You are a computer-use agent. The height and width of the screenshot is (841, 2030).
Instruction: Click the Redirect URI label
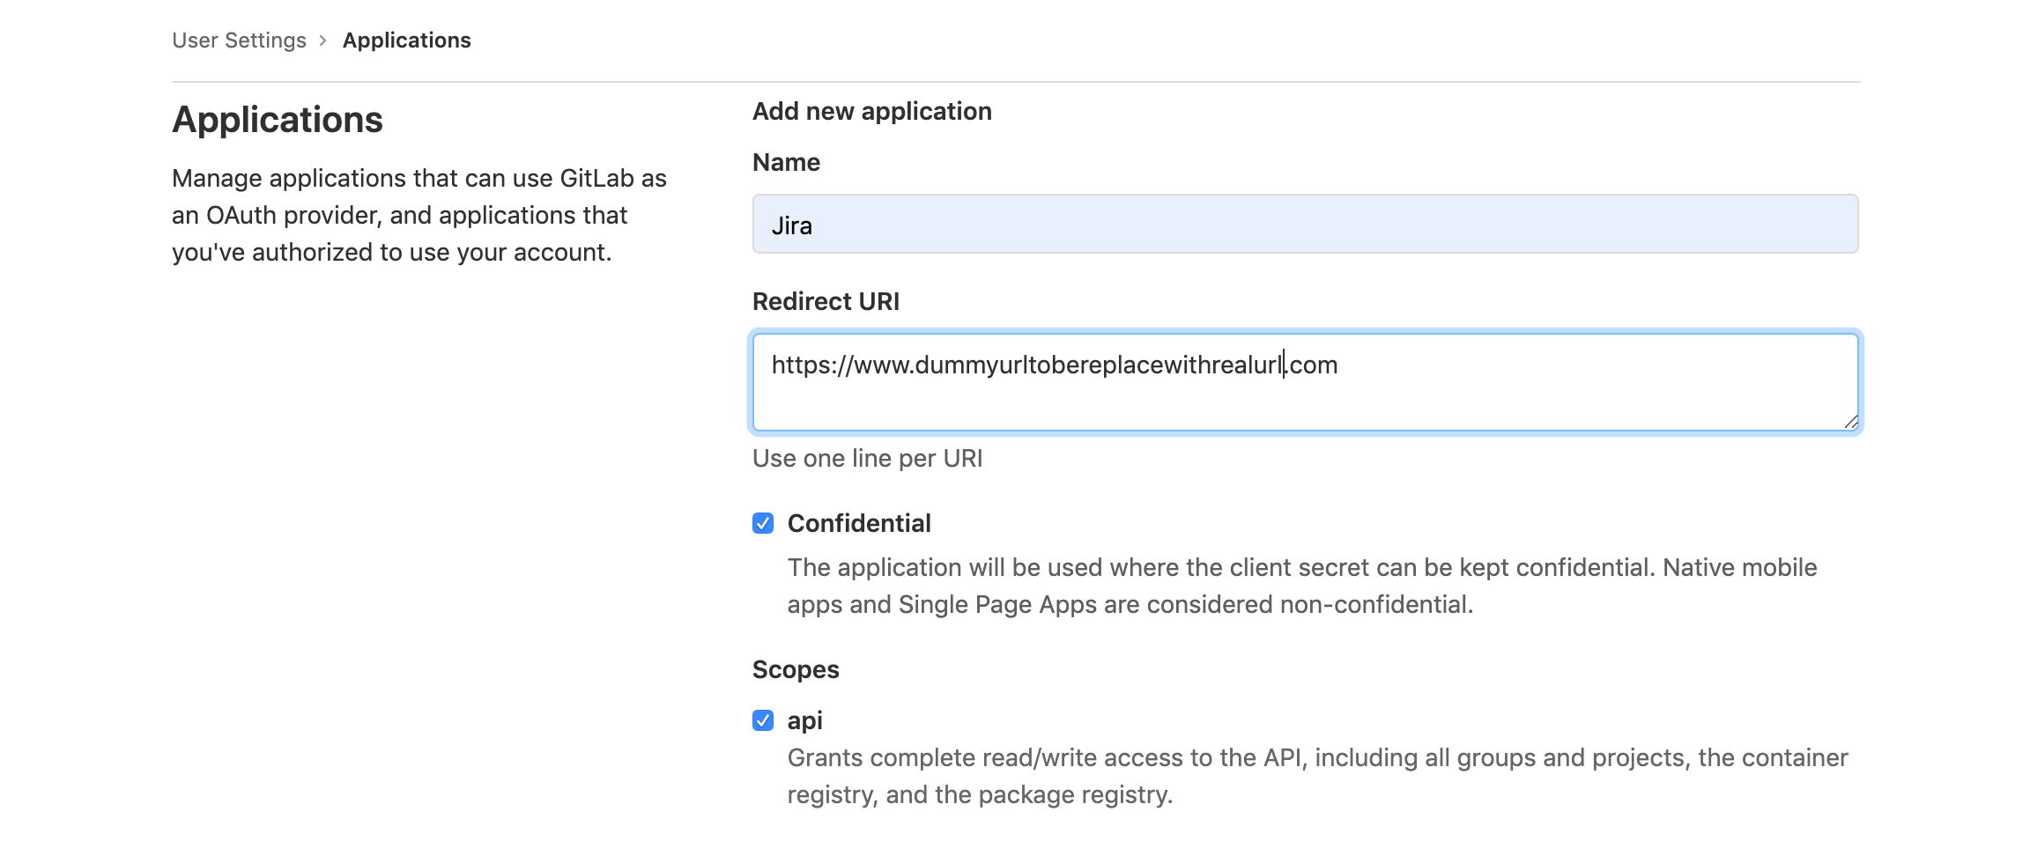pos(826,302)
